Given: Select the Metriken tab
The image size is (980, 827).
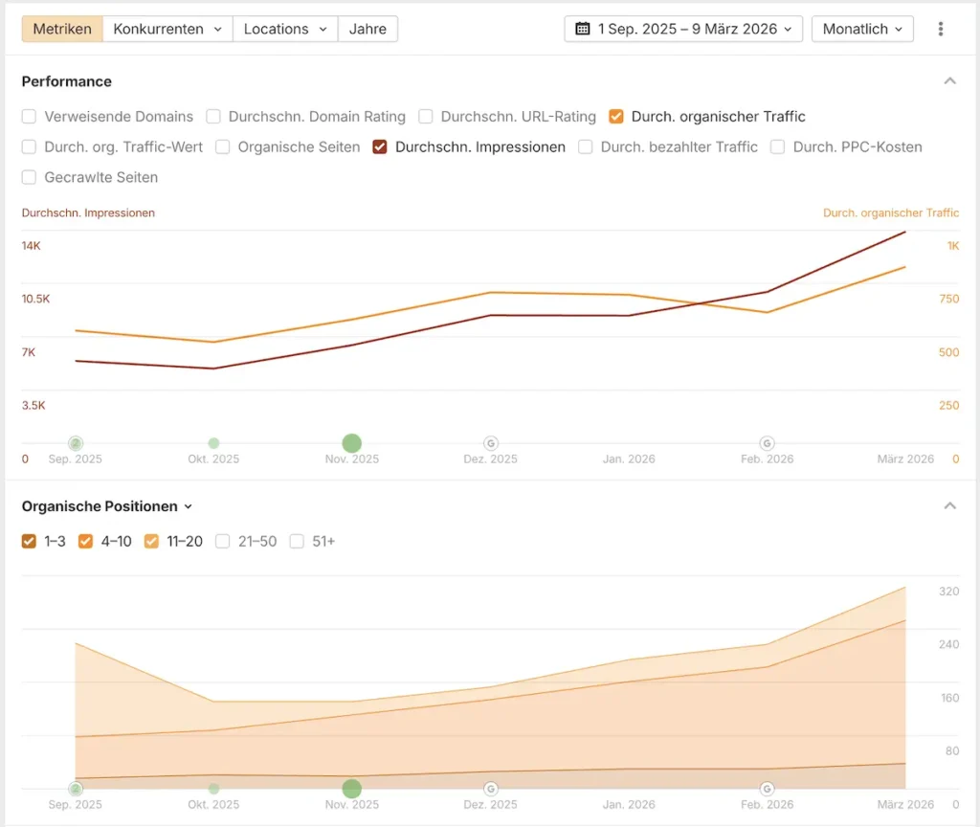Looking at the screenshot, I should pyautogui.click(x=62, y=29).
